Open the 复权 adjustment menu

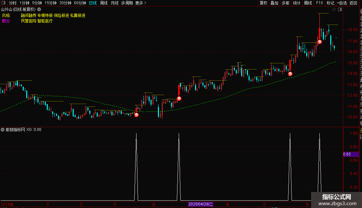(x=263, y=3)
